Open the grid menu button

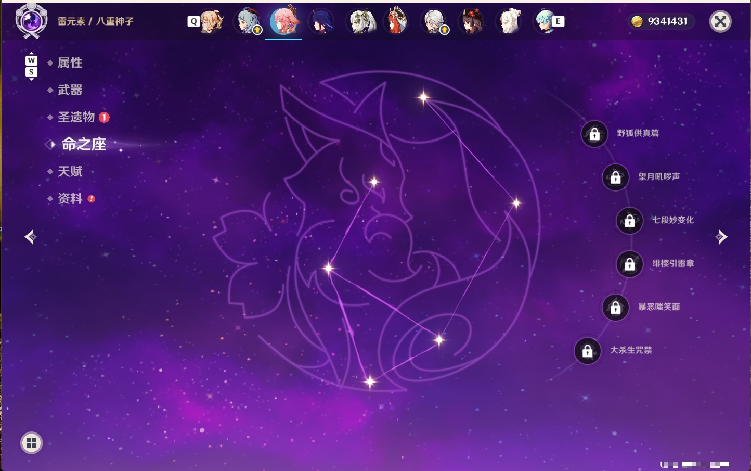point(31,443)
